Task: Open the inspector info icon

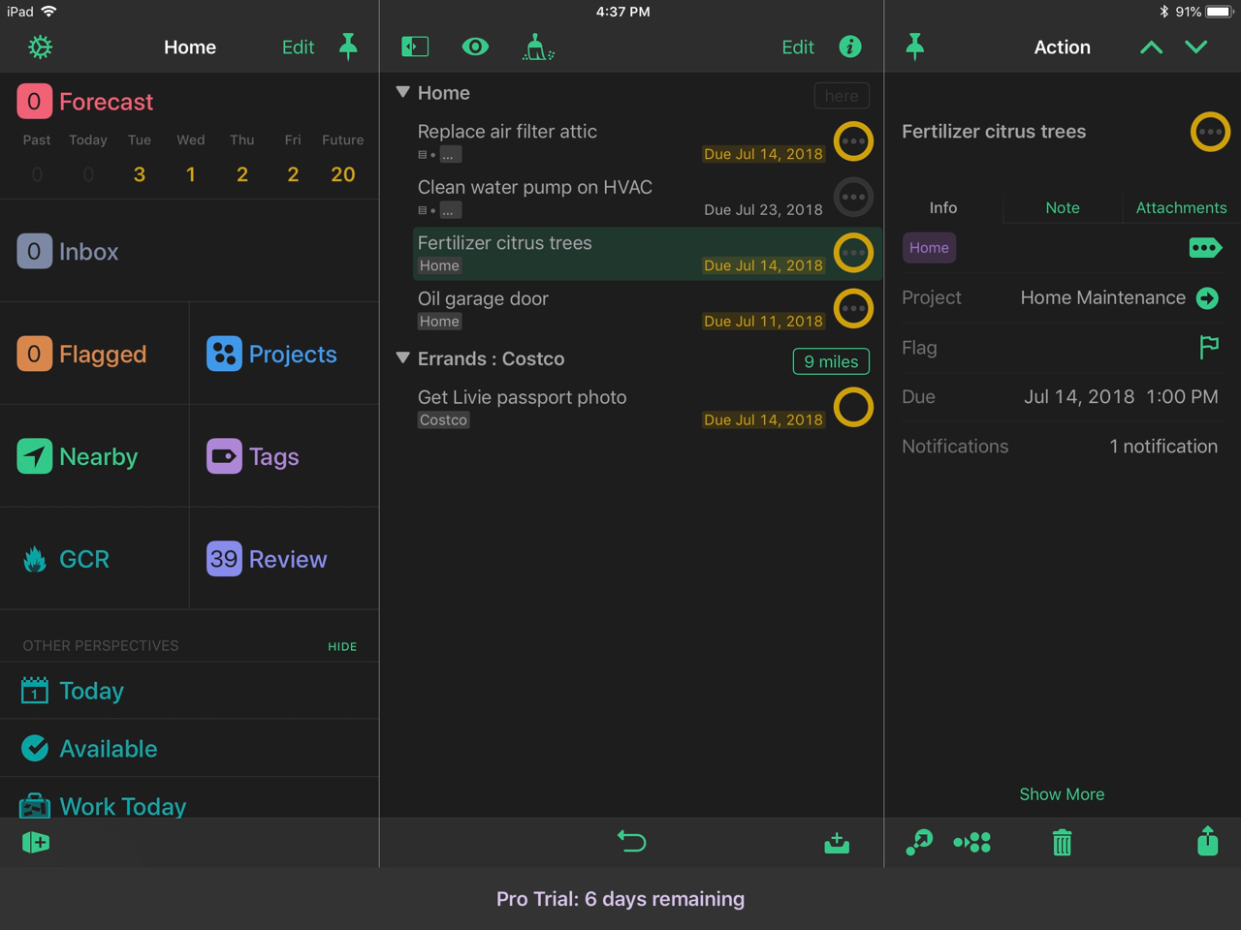Action: point(850,46)
